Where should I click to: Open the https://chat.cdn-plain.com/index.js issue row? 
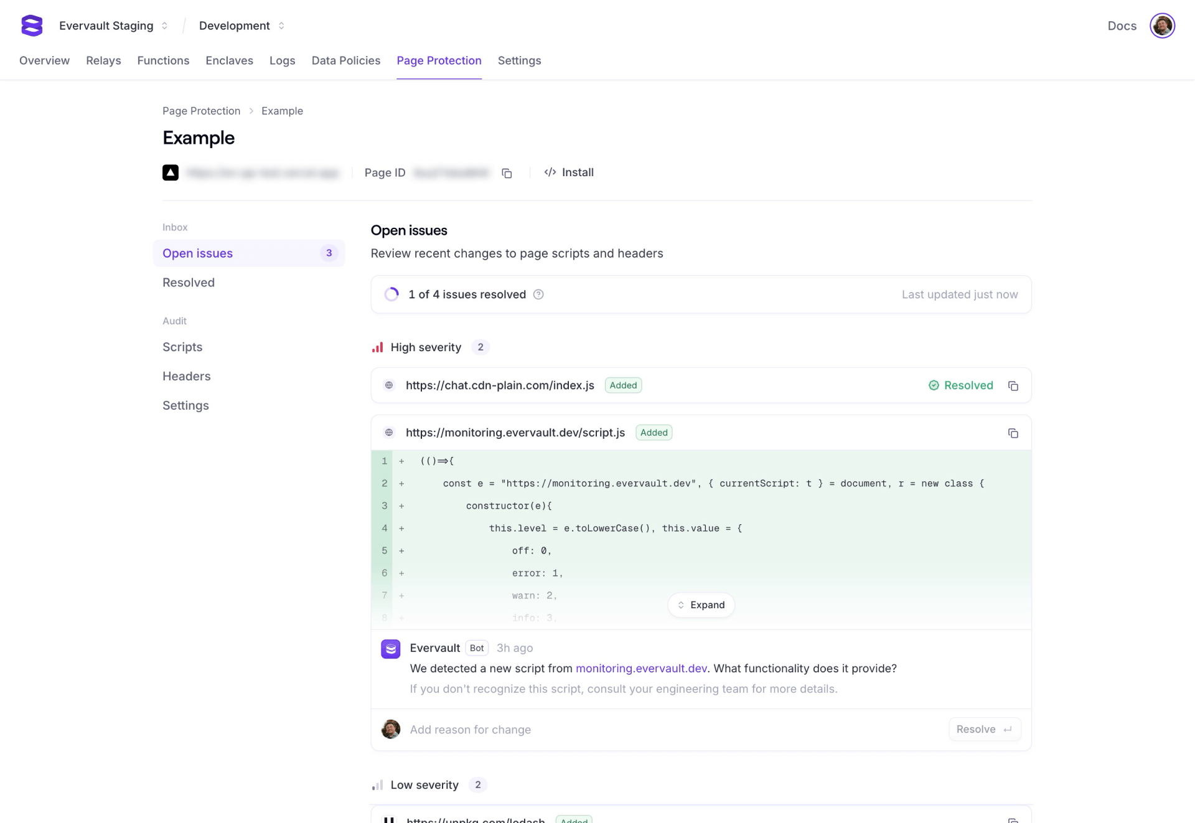click(701, 385)
